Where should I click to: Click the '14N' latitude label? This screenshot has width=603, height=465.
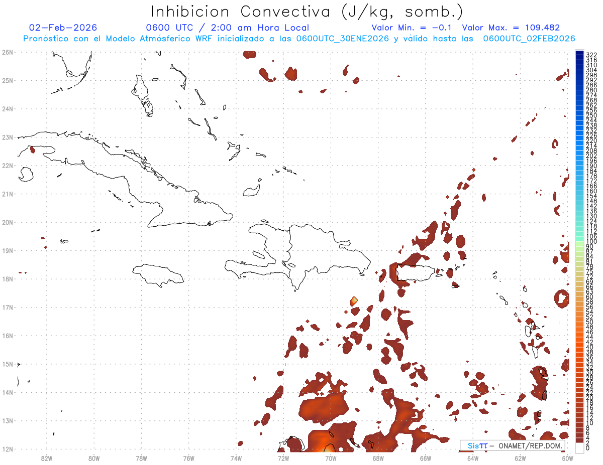[x=7, y=392]
